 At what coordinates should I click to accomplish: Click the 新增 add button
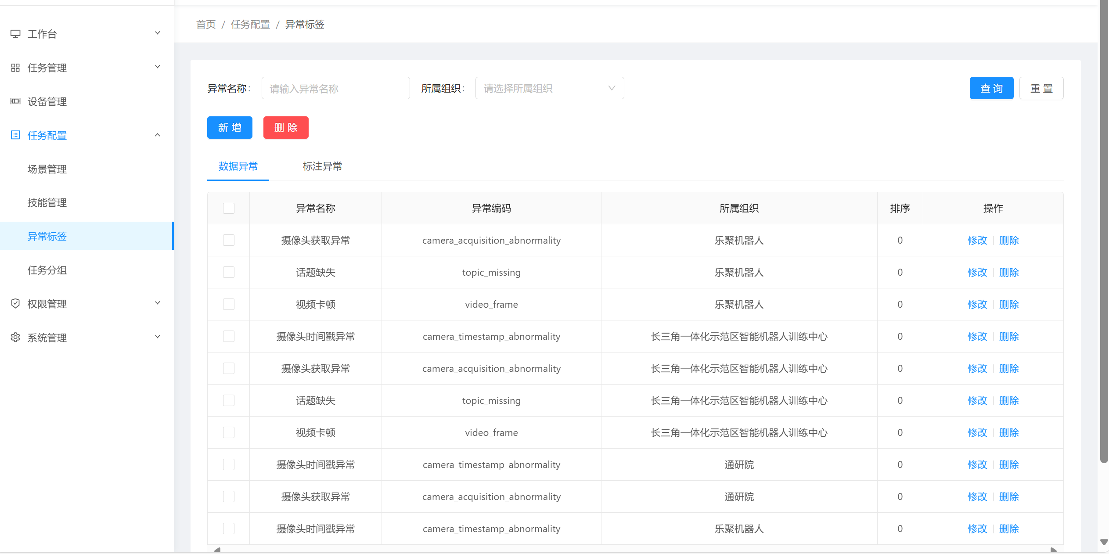(229, 127)
